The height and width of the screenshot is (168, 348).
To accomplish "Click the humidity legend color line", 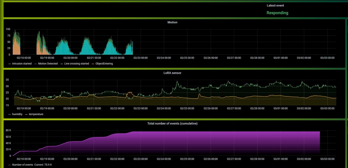I will coord(10,114).
